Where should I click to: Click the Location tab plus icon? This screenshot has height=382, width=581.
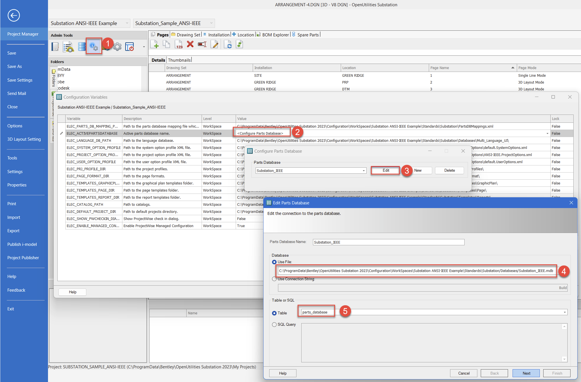pyautogui.click(x=234, y=34)
